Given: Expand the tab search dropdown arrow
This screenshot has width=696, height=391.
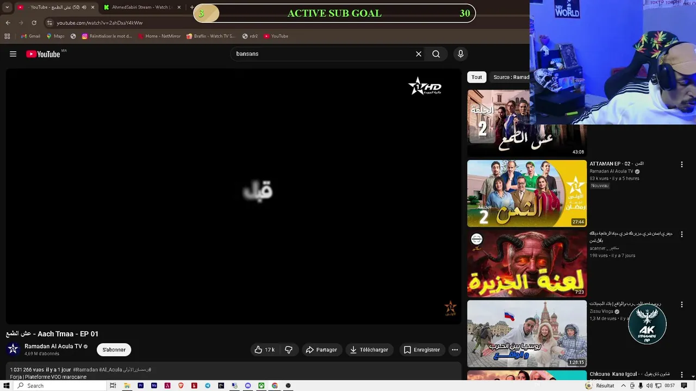Looking at the screenshot, I should pyautogui.click(x=7, y=7).
